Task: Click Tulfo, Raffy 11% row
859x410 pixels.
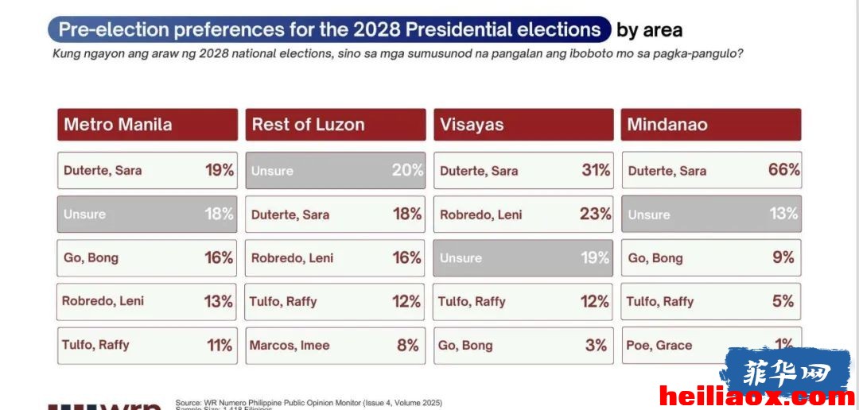Action: pos(147,346)
